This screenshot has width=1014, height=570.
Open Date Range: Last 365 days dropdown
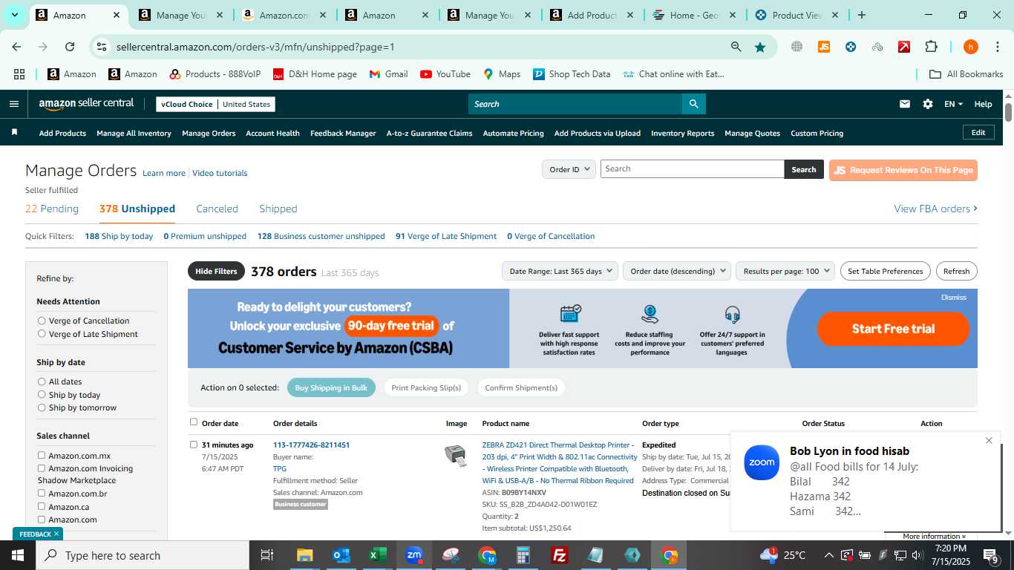(x=560, y=271)
